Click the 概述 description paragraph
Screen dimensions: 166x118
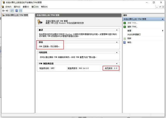tap(78, 35)
